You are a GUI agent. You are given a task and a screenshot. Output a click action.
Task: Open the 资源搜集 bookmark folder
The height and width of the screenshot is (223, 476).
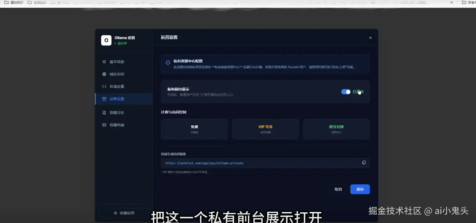point(37,2)
